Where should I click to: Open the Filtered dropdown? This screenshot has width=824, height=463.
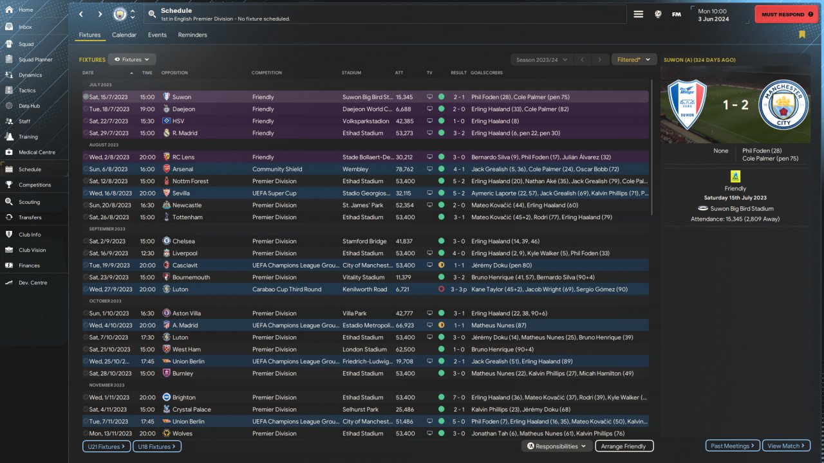click(x=634, y=60)
